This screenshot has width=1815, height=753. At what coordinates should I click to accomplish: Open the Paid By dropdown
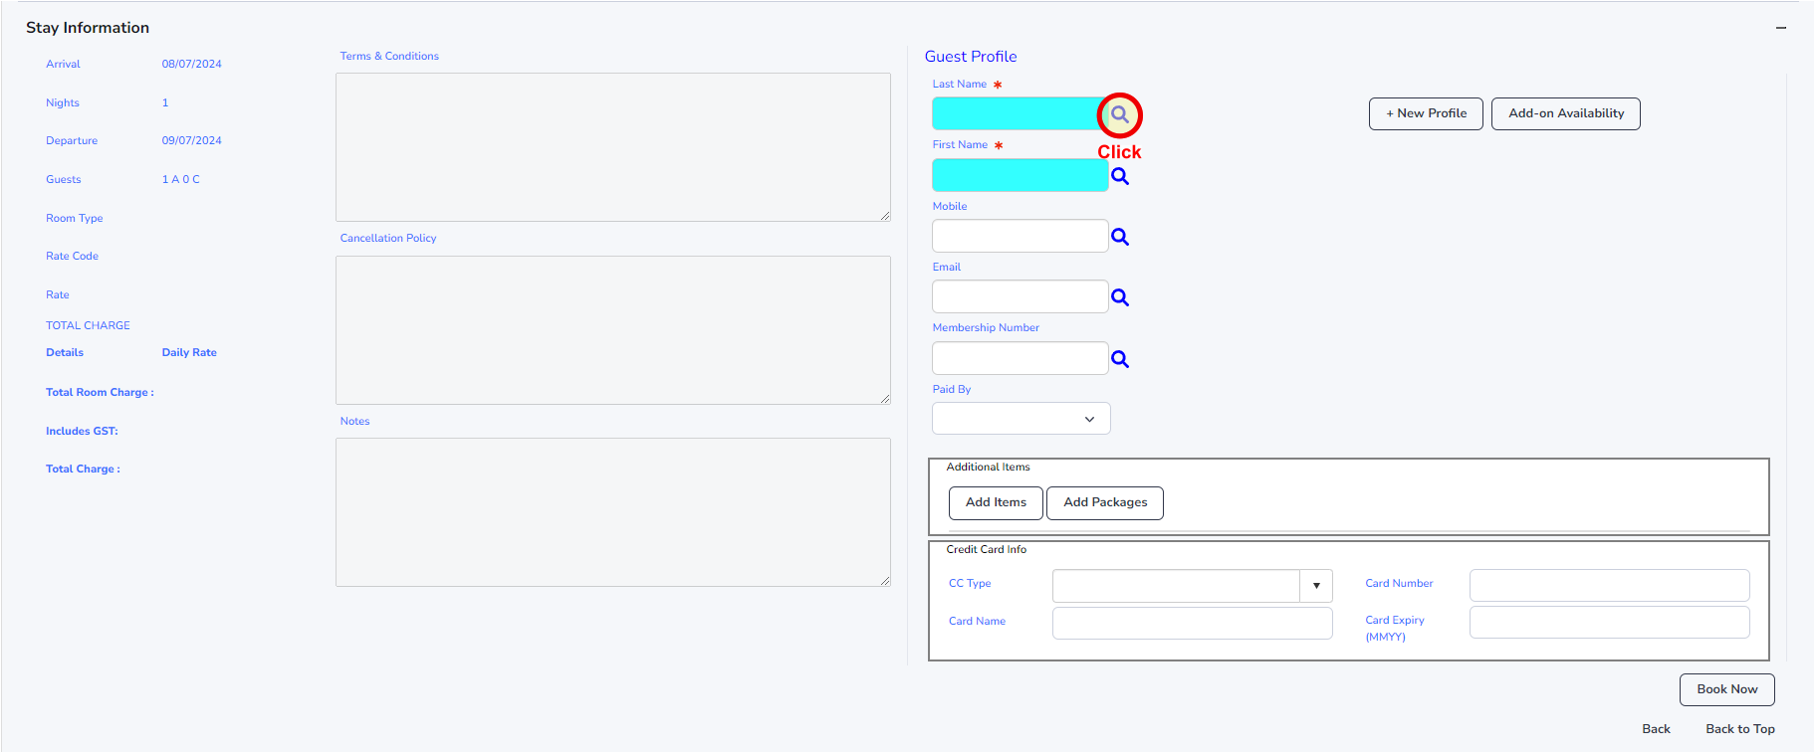pos(1021,419)
